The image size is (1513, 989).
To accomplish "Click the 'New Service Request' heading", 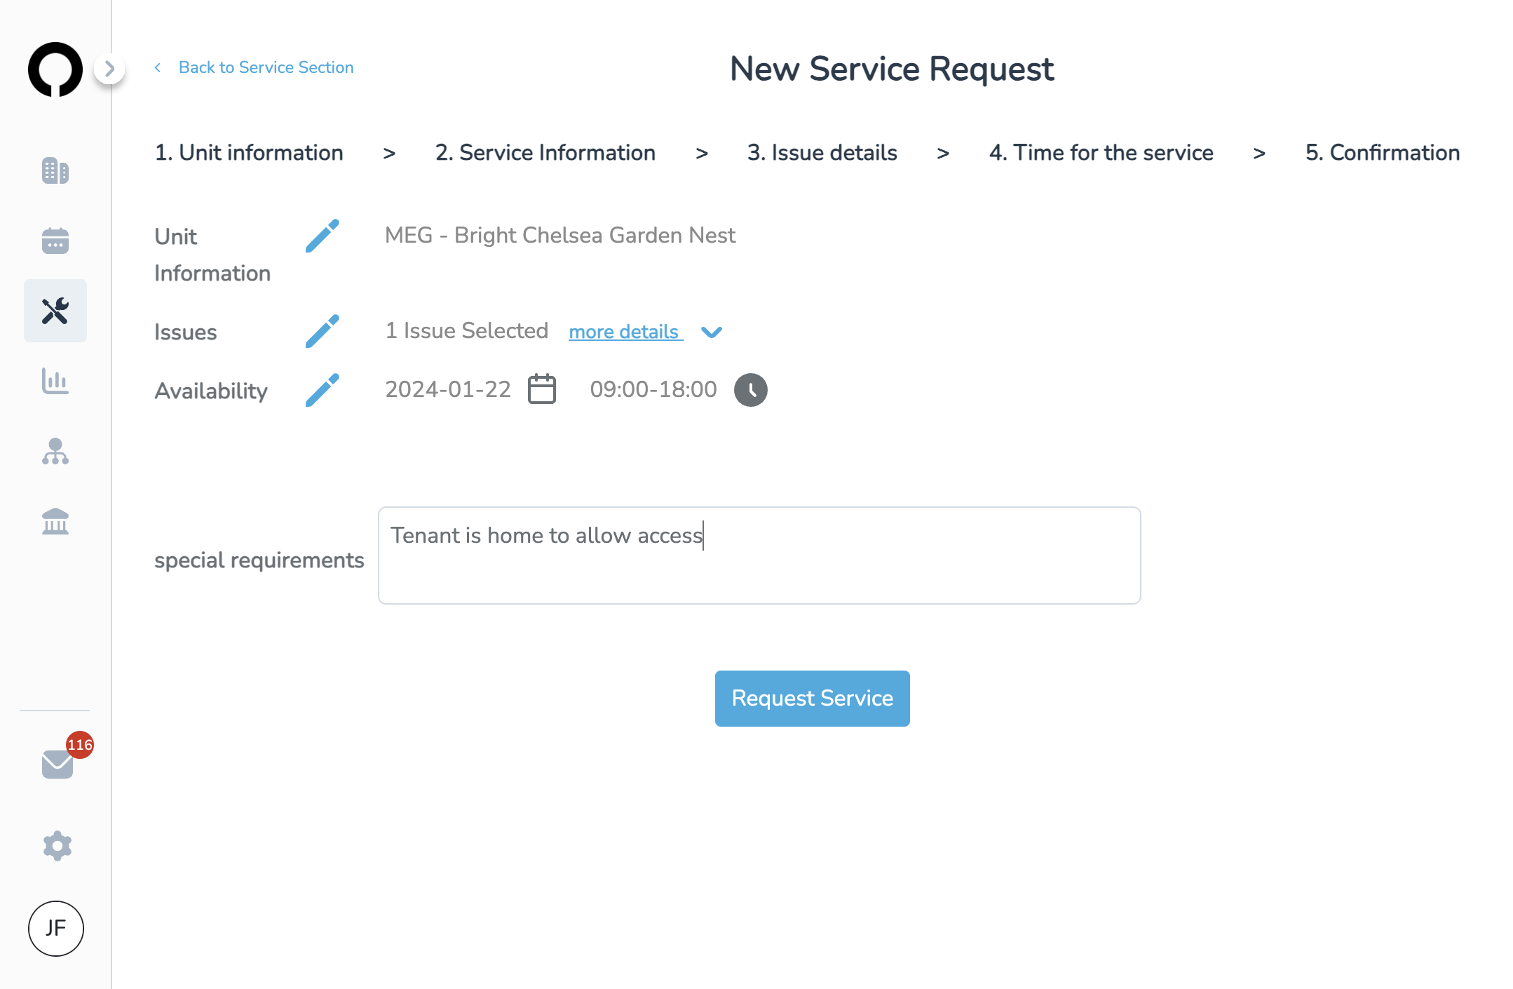I will click(892, 69).
